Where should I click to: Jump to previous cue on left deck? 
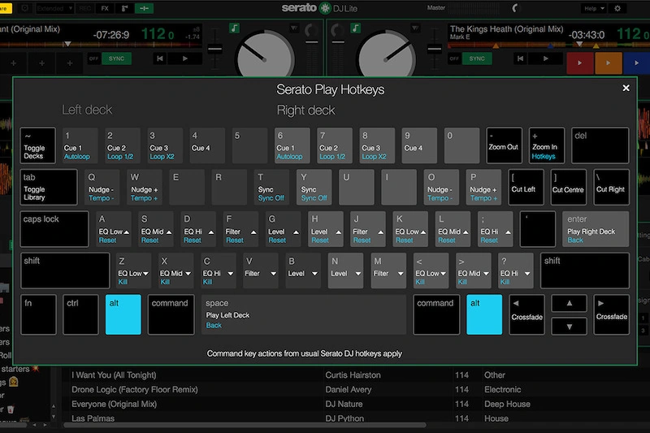coord(160,58)
